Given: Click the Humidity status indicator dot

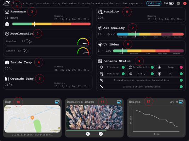Looking at the screenshot, I should pyautogui.click(x=123, y=74).
